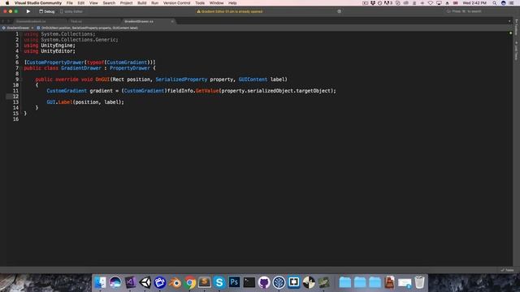Open Photoshop from the Dock
Viewport: 520px width, 292px height.
(234, 282)
